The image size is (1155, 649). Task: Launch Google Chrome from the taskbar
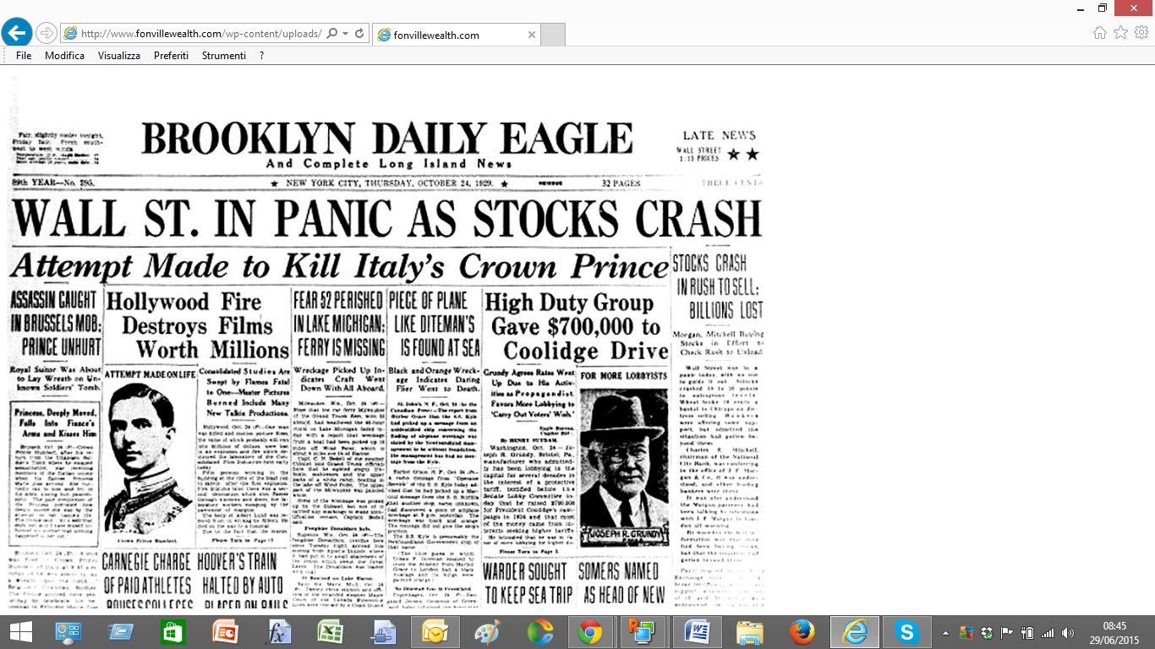coord(589,631)
